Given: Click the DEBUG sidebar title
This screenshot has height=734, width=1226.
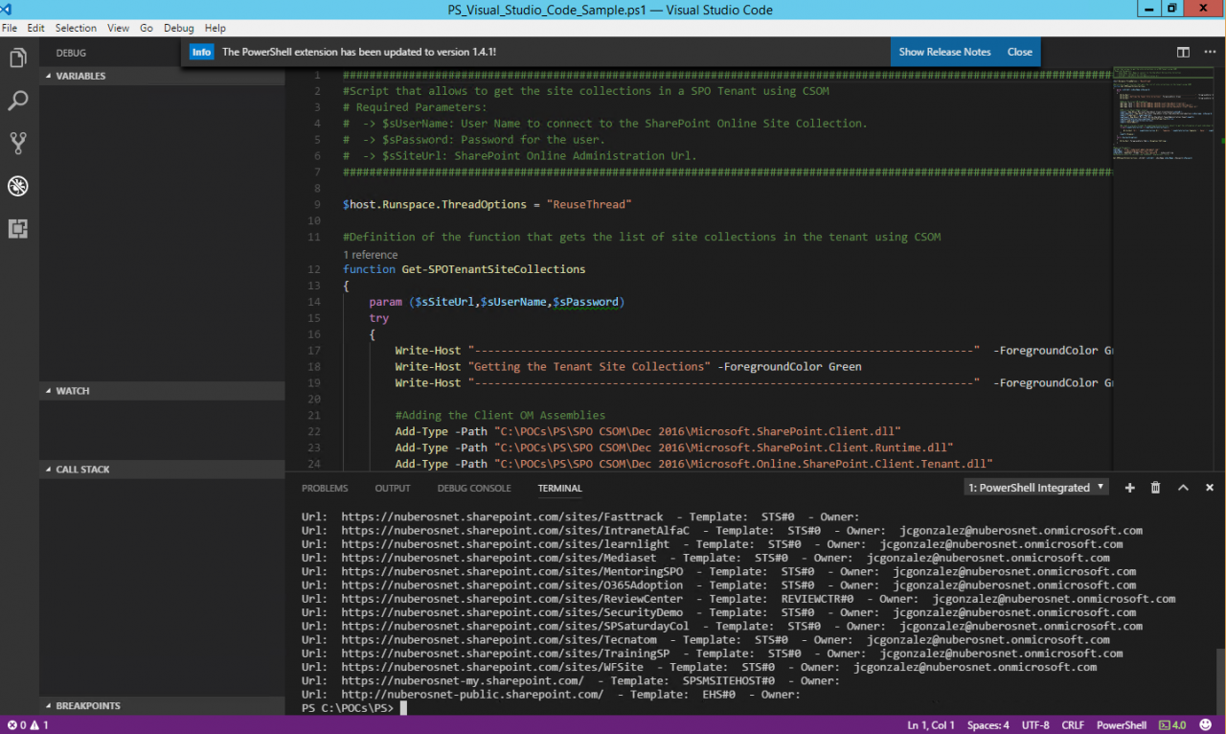Looking at the screenshot, I should [71, 54].
